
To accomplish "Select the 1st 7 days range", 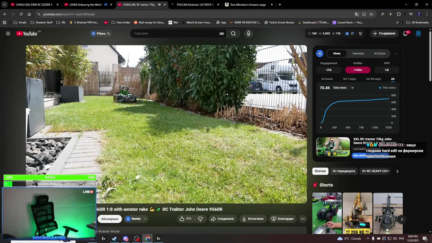I will coord(349,79).
